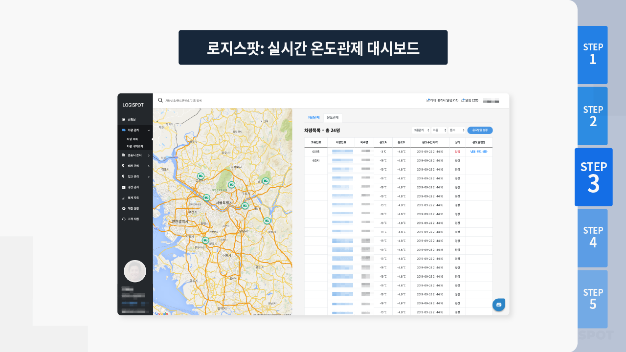The width and height of the screenshot is (626, 352).
Task: Open the 그룹관리 dropdown
Action: coord(421,131)
